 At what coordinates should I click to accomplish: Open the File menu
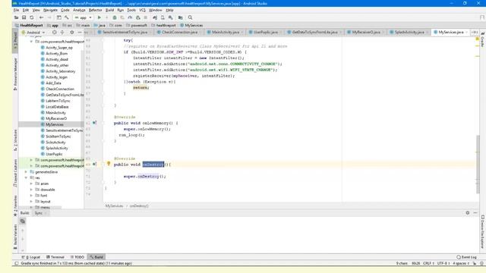(x=16, y=10)
